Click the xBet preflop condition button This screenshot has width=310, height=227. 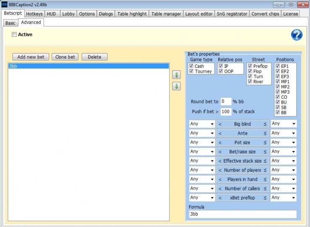pos(243,198)
